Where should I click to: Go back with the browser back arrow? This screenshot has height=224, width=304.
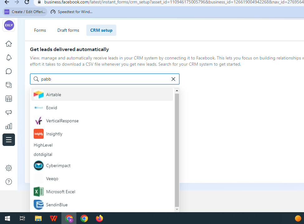click(x=7, y=2)
